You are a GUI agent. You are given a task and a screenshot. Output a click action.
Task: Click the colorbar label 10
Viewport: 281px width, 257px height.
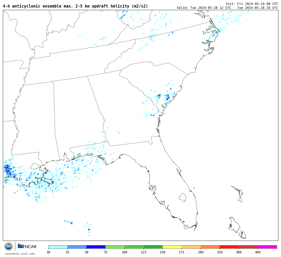click(48, 252)
